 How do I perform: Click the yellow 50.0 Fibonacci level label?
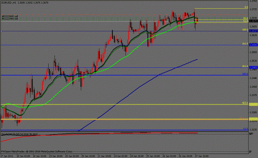pos(246,18)
